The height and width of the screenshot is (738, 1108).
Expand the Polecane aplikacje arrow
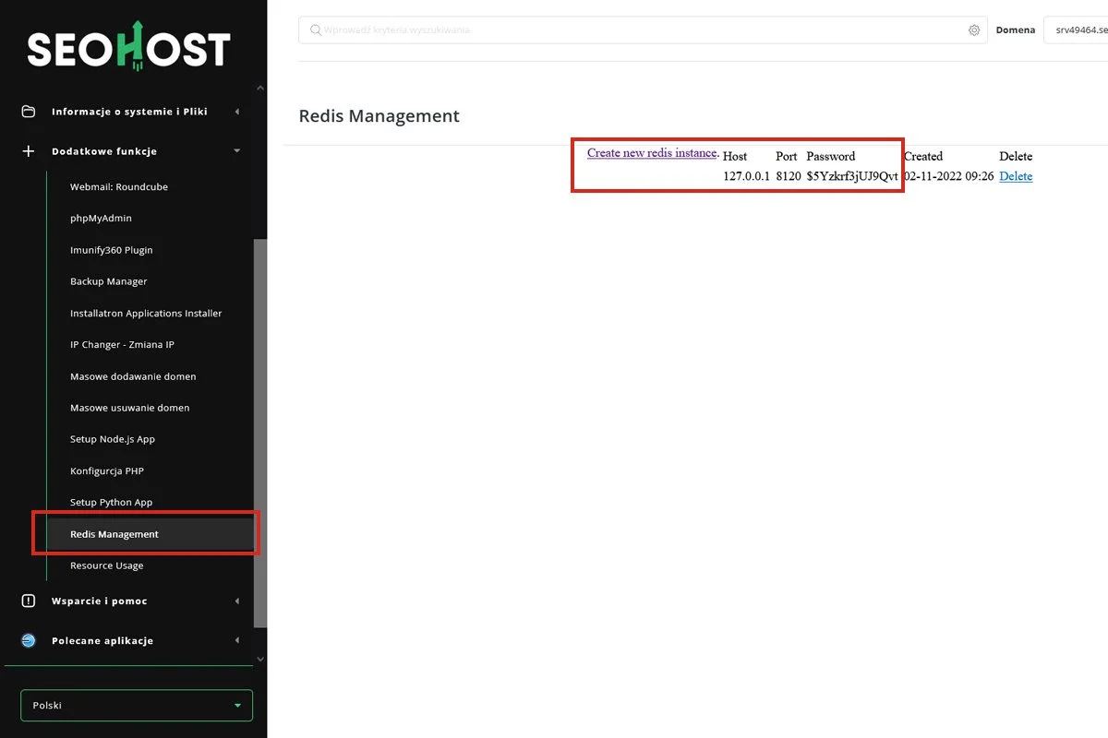[x=237, y=640]
